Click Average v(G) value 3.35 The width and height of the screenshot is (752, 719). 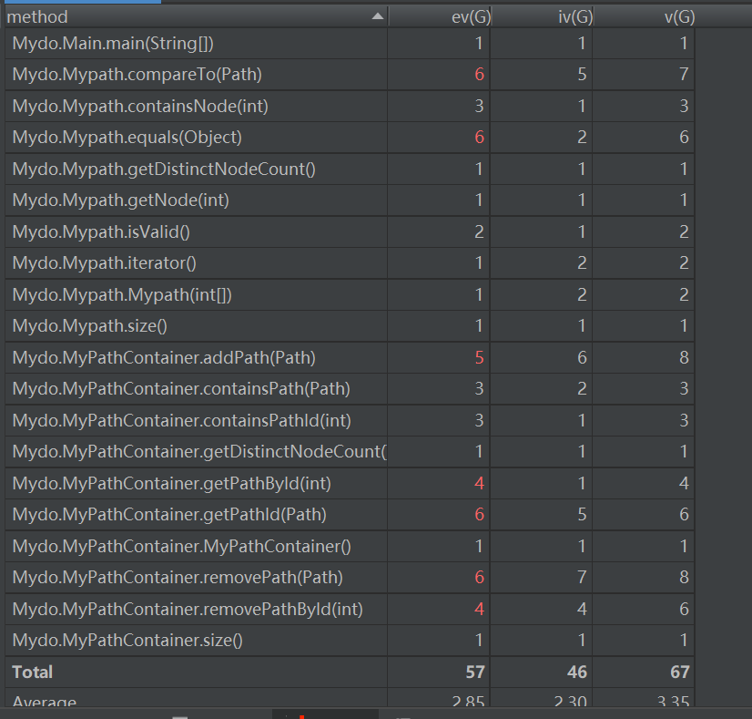click(x=674, y=702)
